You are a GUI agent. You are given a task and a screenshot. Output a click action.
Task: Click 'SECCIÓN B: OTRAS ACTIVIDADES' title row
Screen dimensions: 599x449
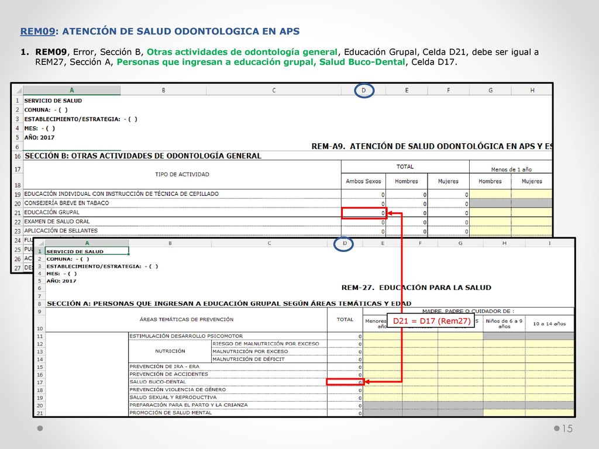tap(143, 156)
